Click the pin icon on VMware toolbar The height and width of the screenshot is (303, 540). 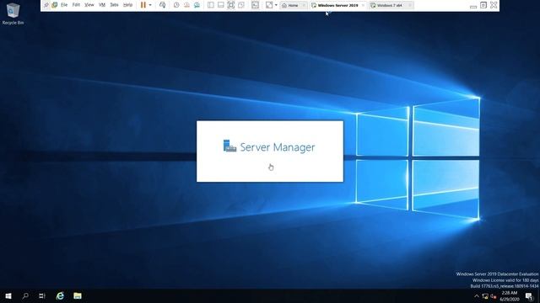46,5
